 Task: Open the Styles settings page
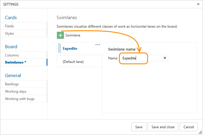click(24, 34)
